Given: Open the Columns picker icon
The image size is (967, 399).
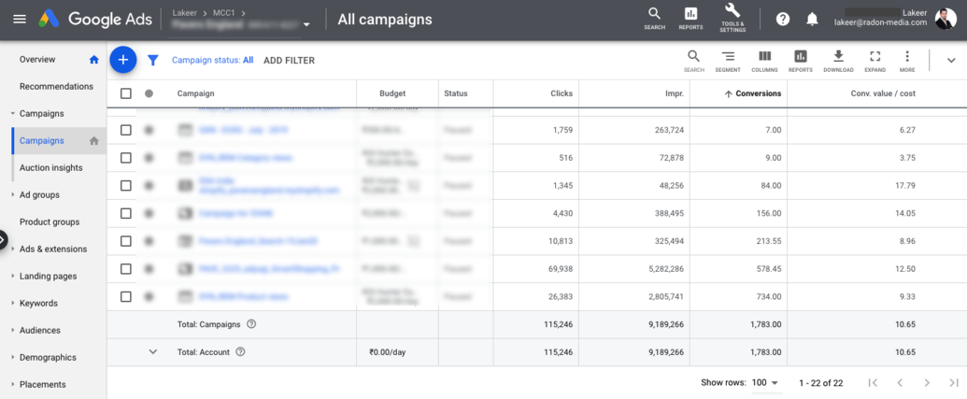Looking at the screenshot, I should pyautogui.click(x=764, y=61).
